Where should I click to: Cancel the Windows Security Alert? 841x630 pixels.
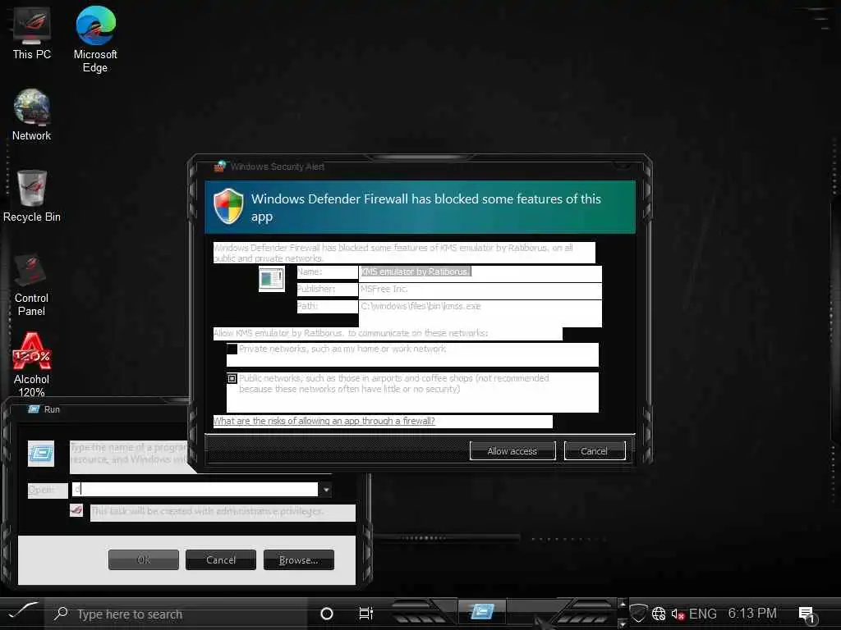595,451
